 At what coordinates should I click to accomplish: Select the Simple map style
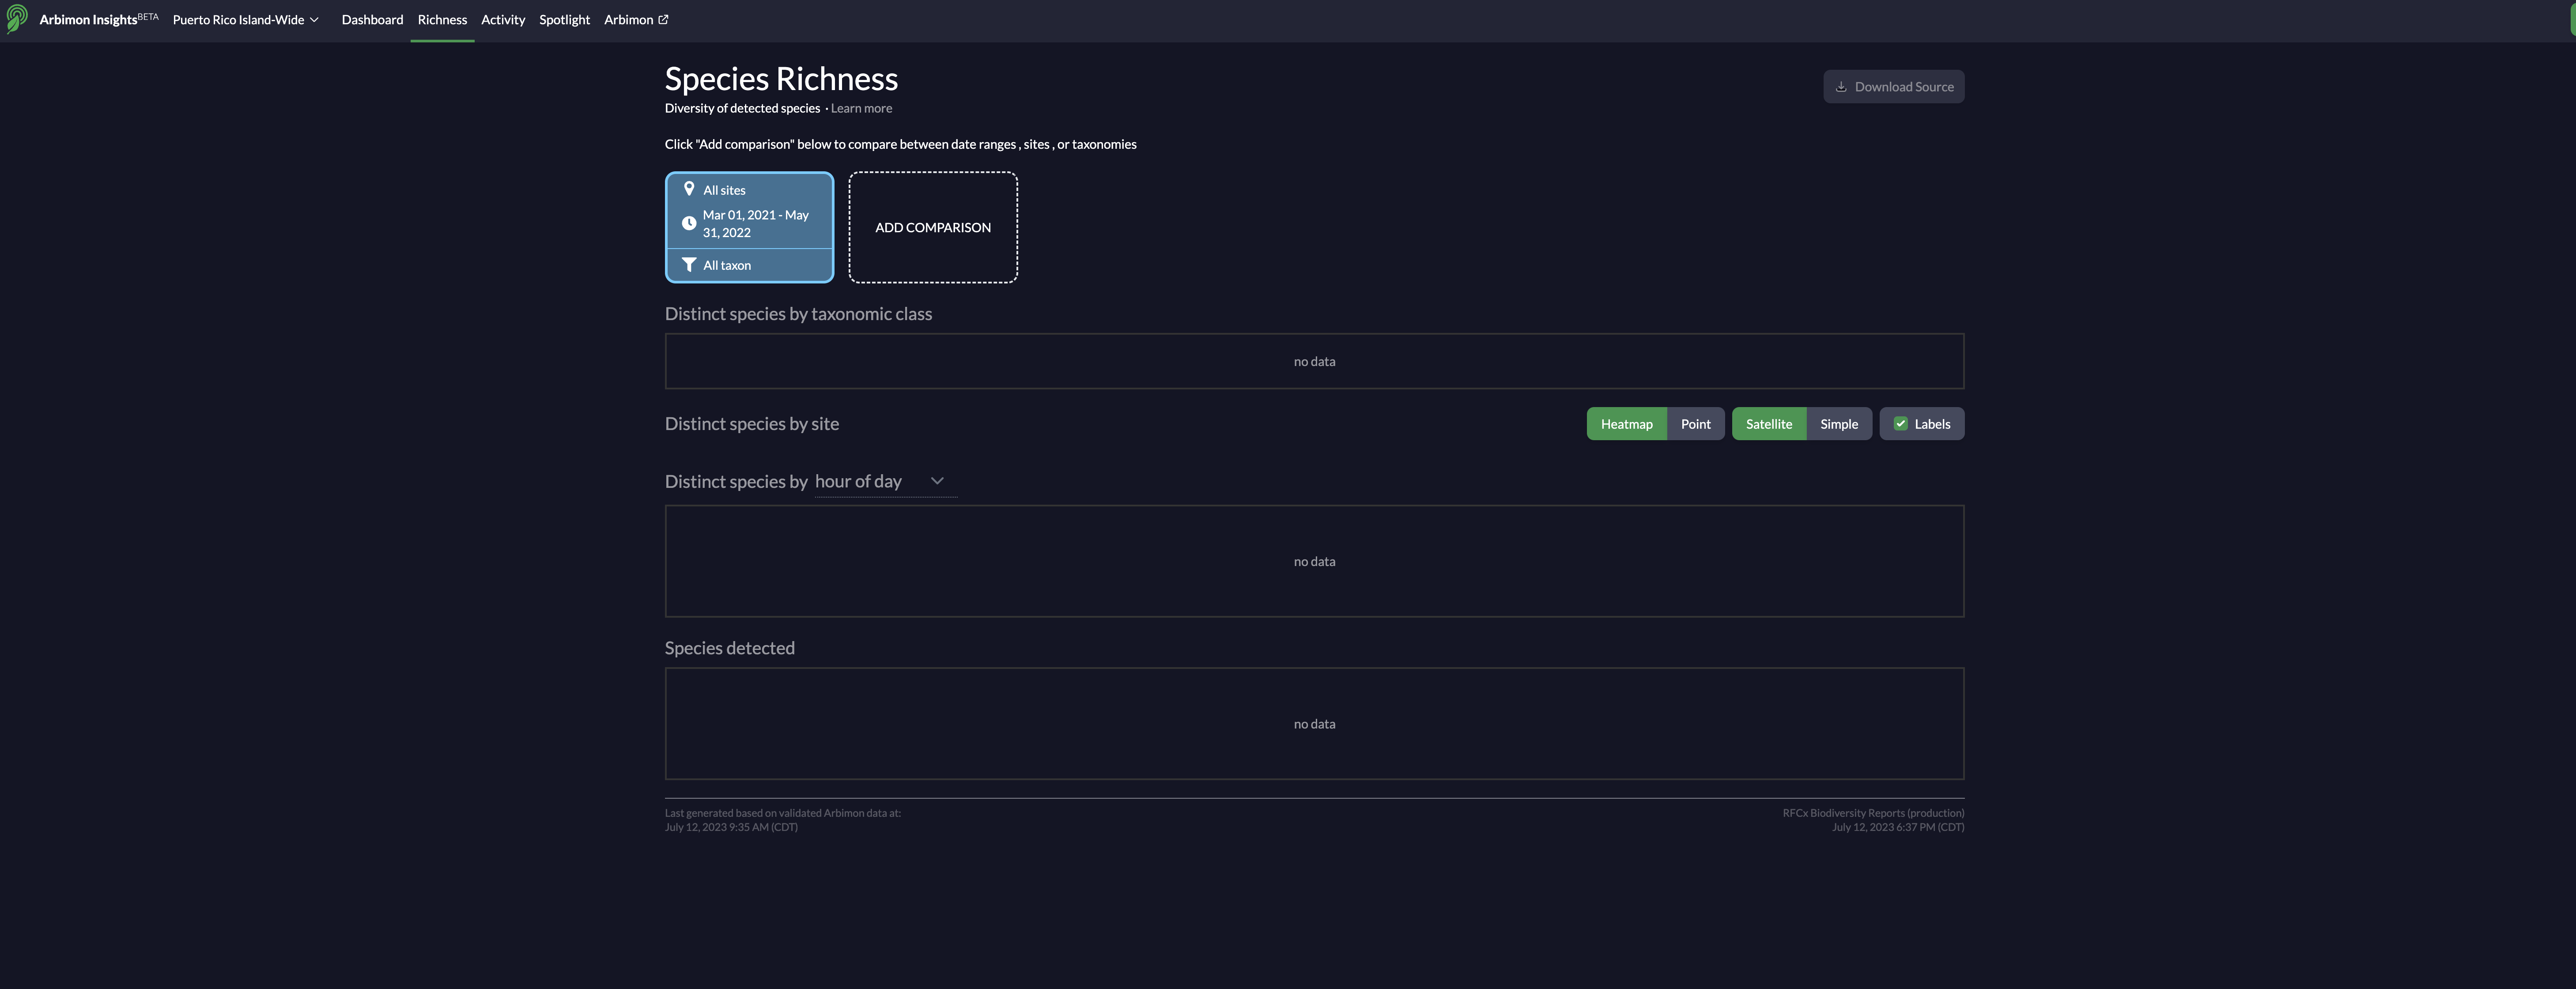(1838, 424)
